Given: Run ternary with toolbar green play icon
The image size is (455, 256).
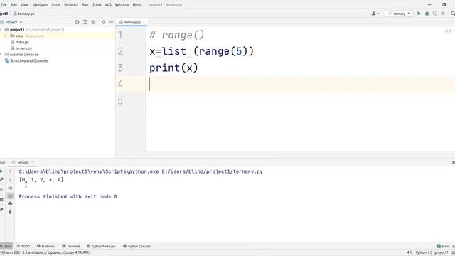Looking at the screenshot, I should [x=419, y=14].
